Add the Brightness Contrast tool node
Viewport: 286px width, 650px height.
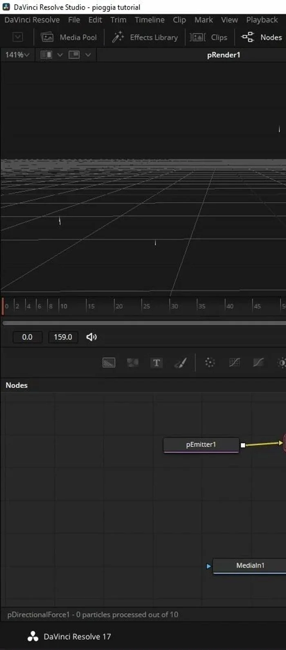(x=282, y=363)
